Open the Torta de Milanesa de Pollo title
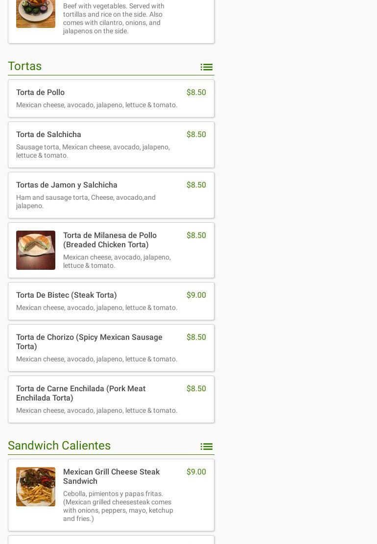 (110, 240)
